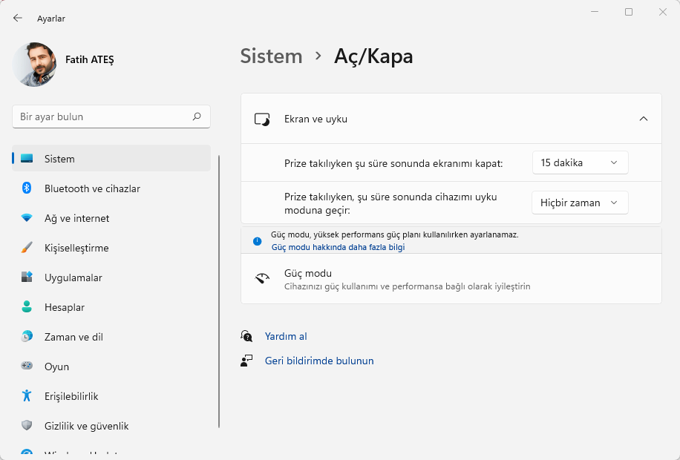The image size is (680, 460).
Task: Open the Hiçbir zaman dropdown
Action: (x=580, y=203)
